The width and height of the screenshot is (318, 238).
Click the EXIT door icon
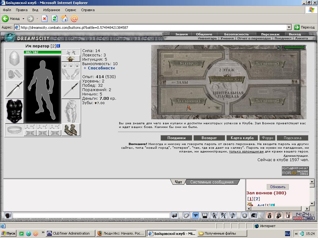pyautogui.click(x=288, y=215)
